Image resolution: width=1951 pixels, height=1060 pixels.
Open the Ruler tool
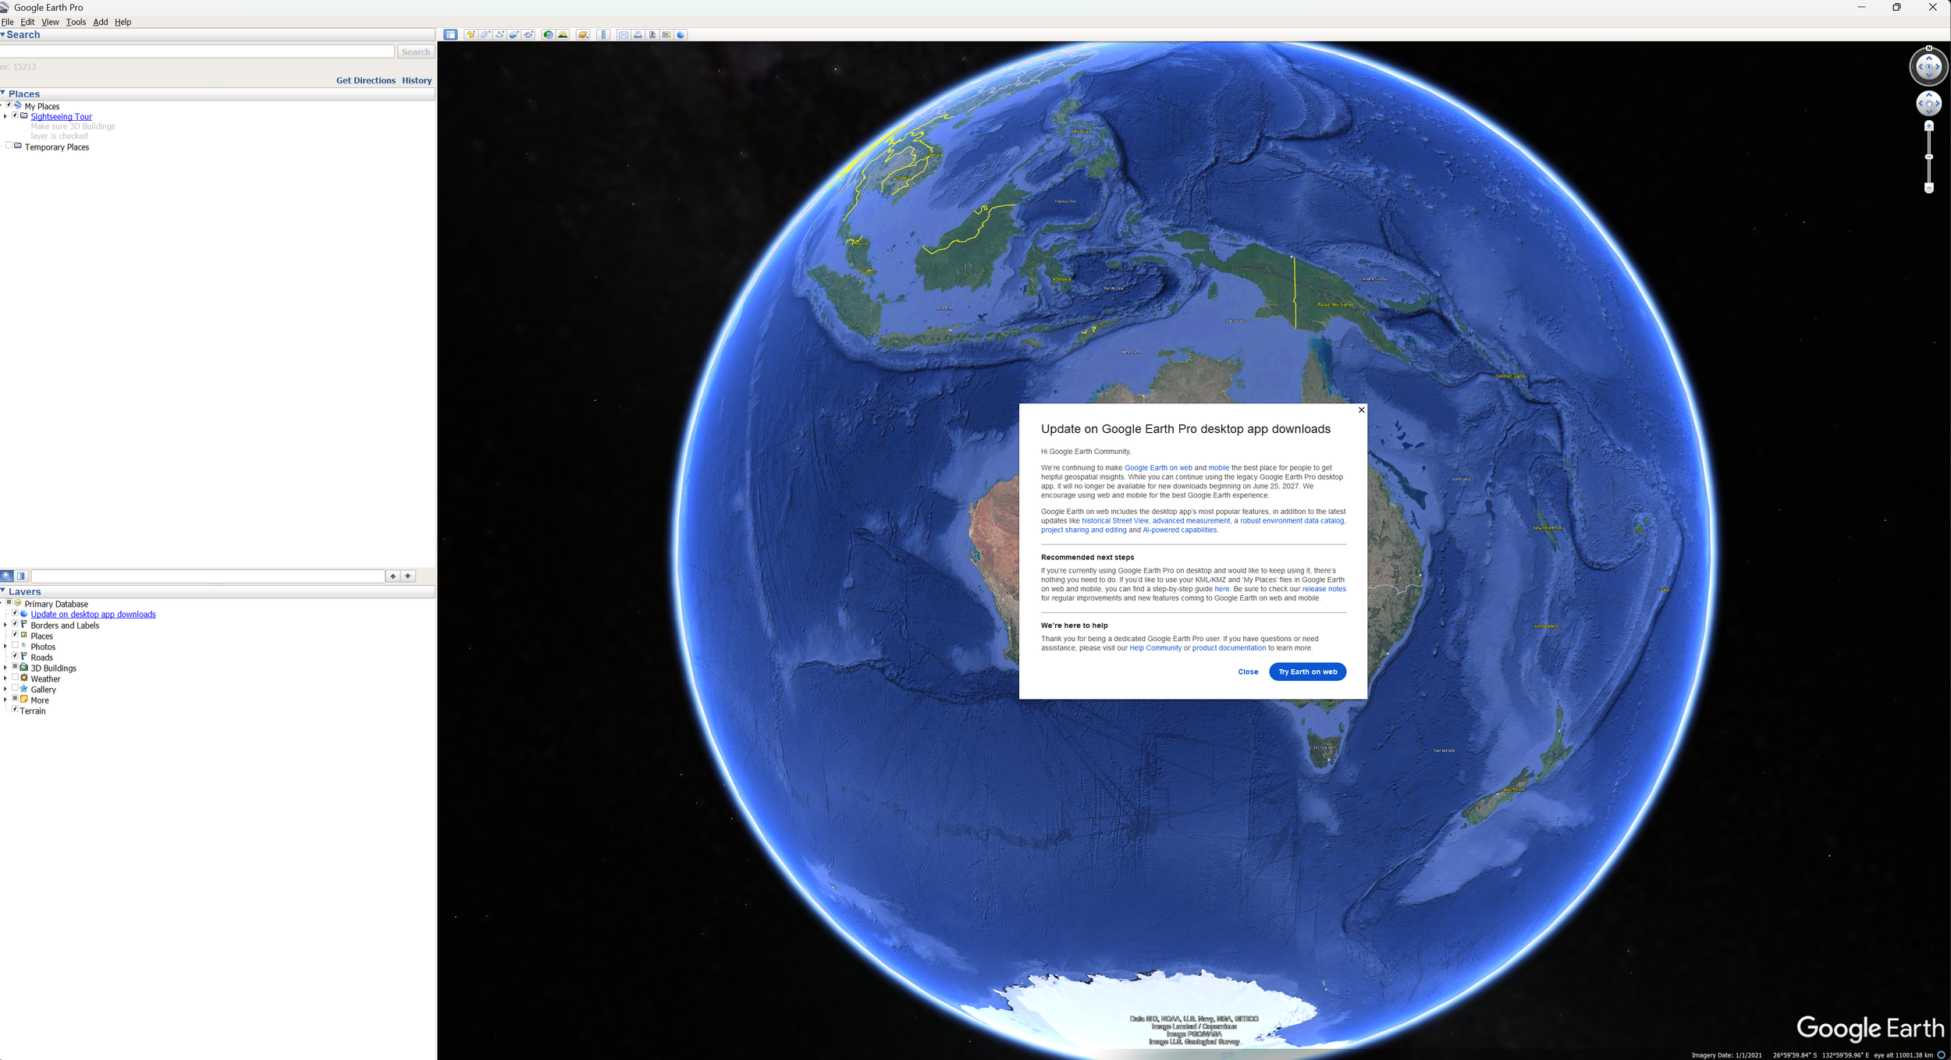603,35
